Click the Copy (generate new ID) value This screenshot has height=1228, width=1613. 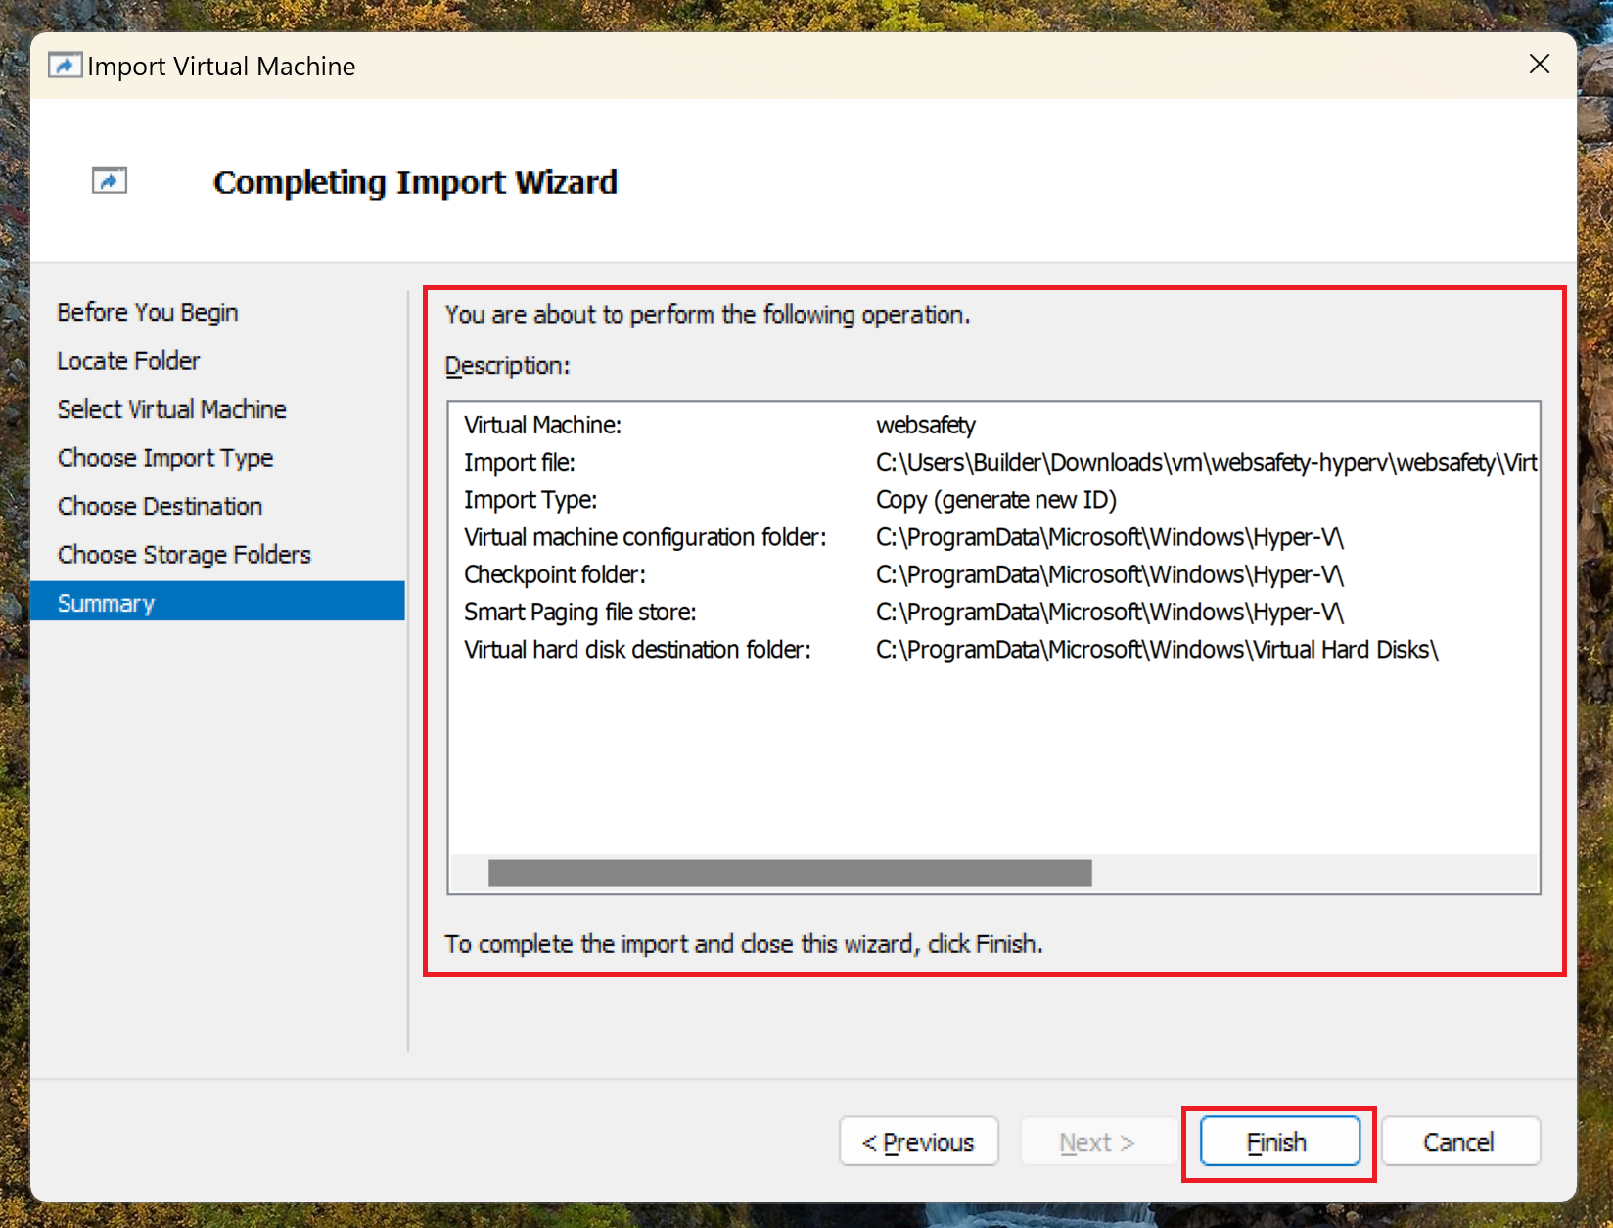(996, 500)
